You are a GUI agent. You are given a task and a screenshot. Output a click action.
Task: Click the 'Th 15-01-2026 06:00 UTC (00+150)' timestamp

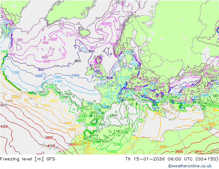tap(172, 159)
